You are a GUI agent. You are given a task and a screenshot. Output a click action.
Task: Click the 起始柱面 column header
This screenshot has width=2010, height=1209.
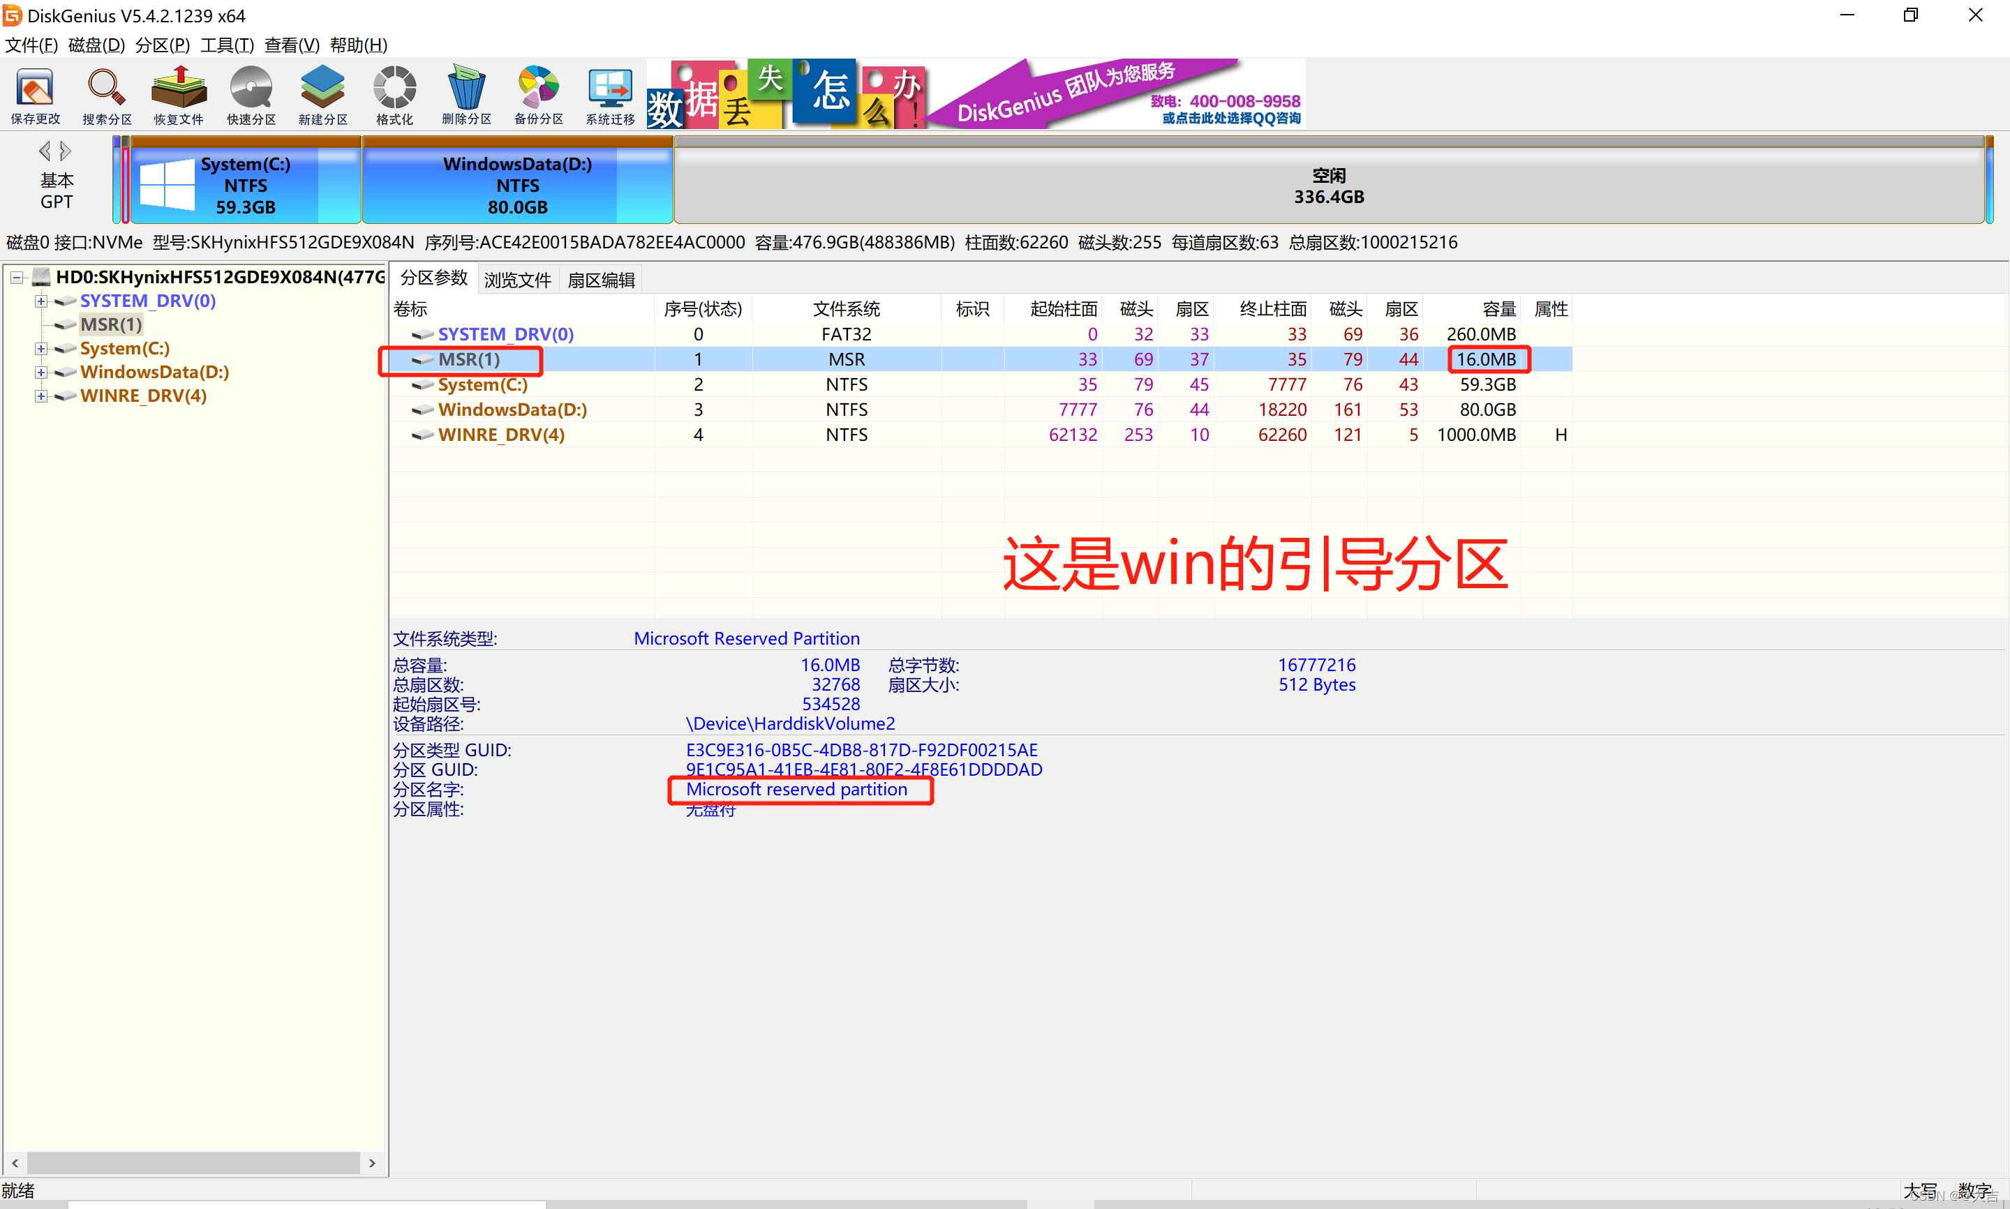(1053, 310)
